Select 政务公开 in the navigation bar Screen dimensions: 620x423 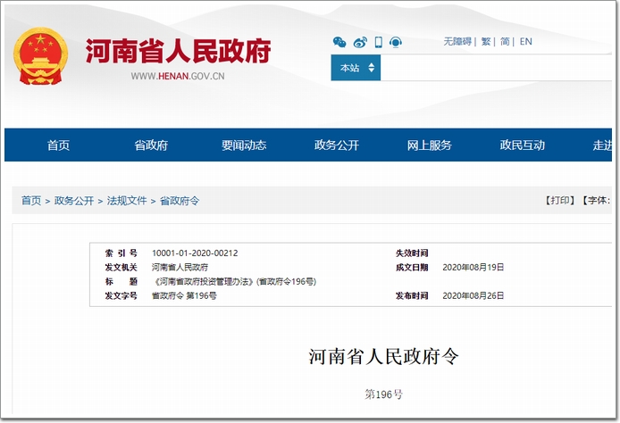tap(337, 145)
